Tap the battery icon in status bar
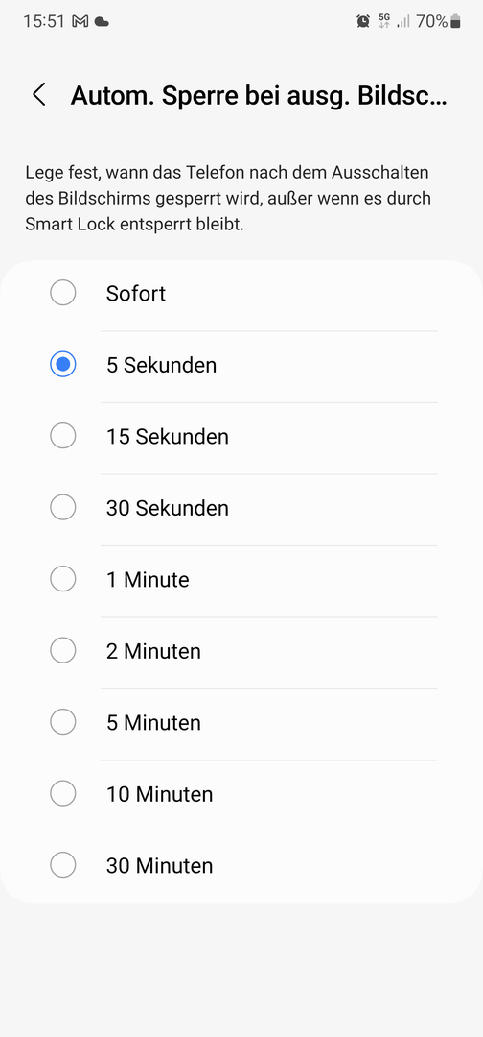 point(455,22)
